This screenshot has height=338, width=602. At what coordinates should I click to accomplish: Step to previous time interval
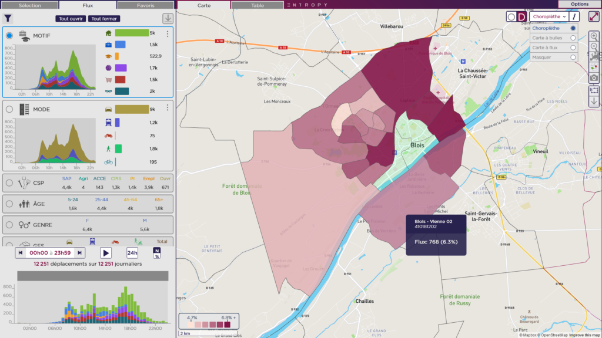(x=21, y=253)
